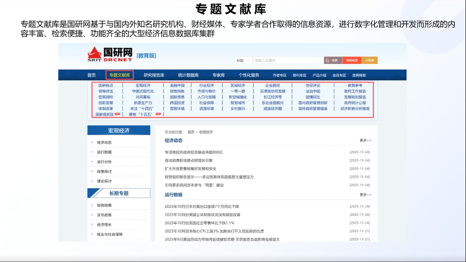Click the 国研网 DRCNET logo

(x=110, y=54)
